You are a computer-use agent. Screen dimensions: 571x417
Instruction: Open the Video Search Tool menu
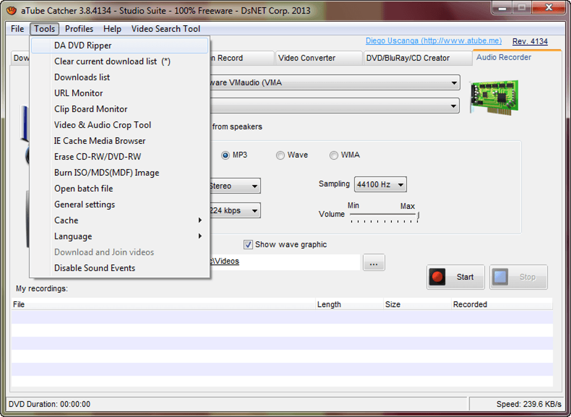pyautogui.click(x=166, y=29)
